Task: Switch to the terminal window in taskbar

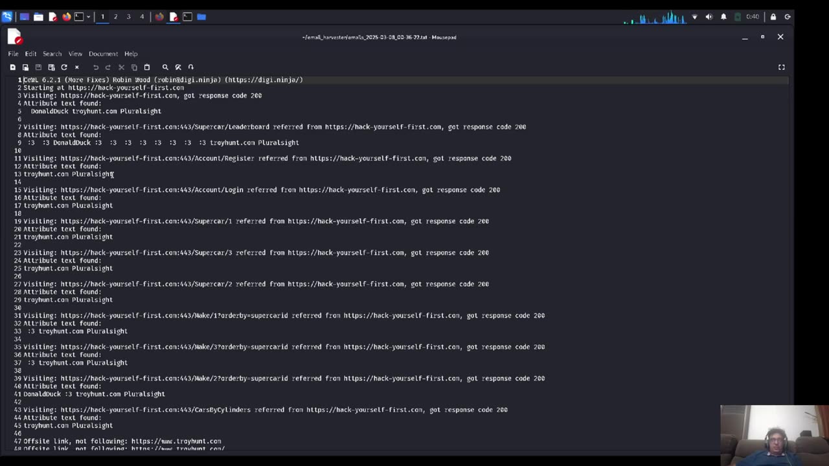Action: point(187,17)
